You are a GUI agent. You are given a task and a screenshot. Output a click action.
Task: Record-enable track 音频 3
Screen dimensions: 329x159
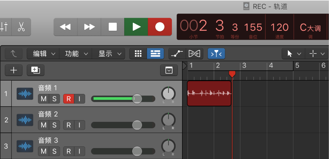69,151
